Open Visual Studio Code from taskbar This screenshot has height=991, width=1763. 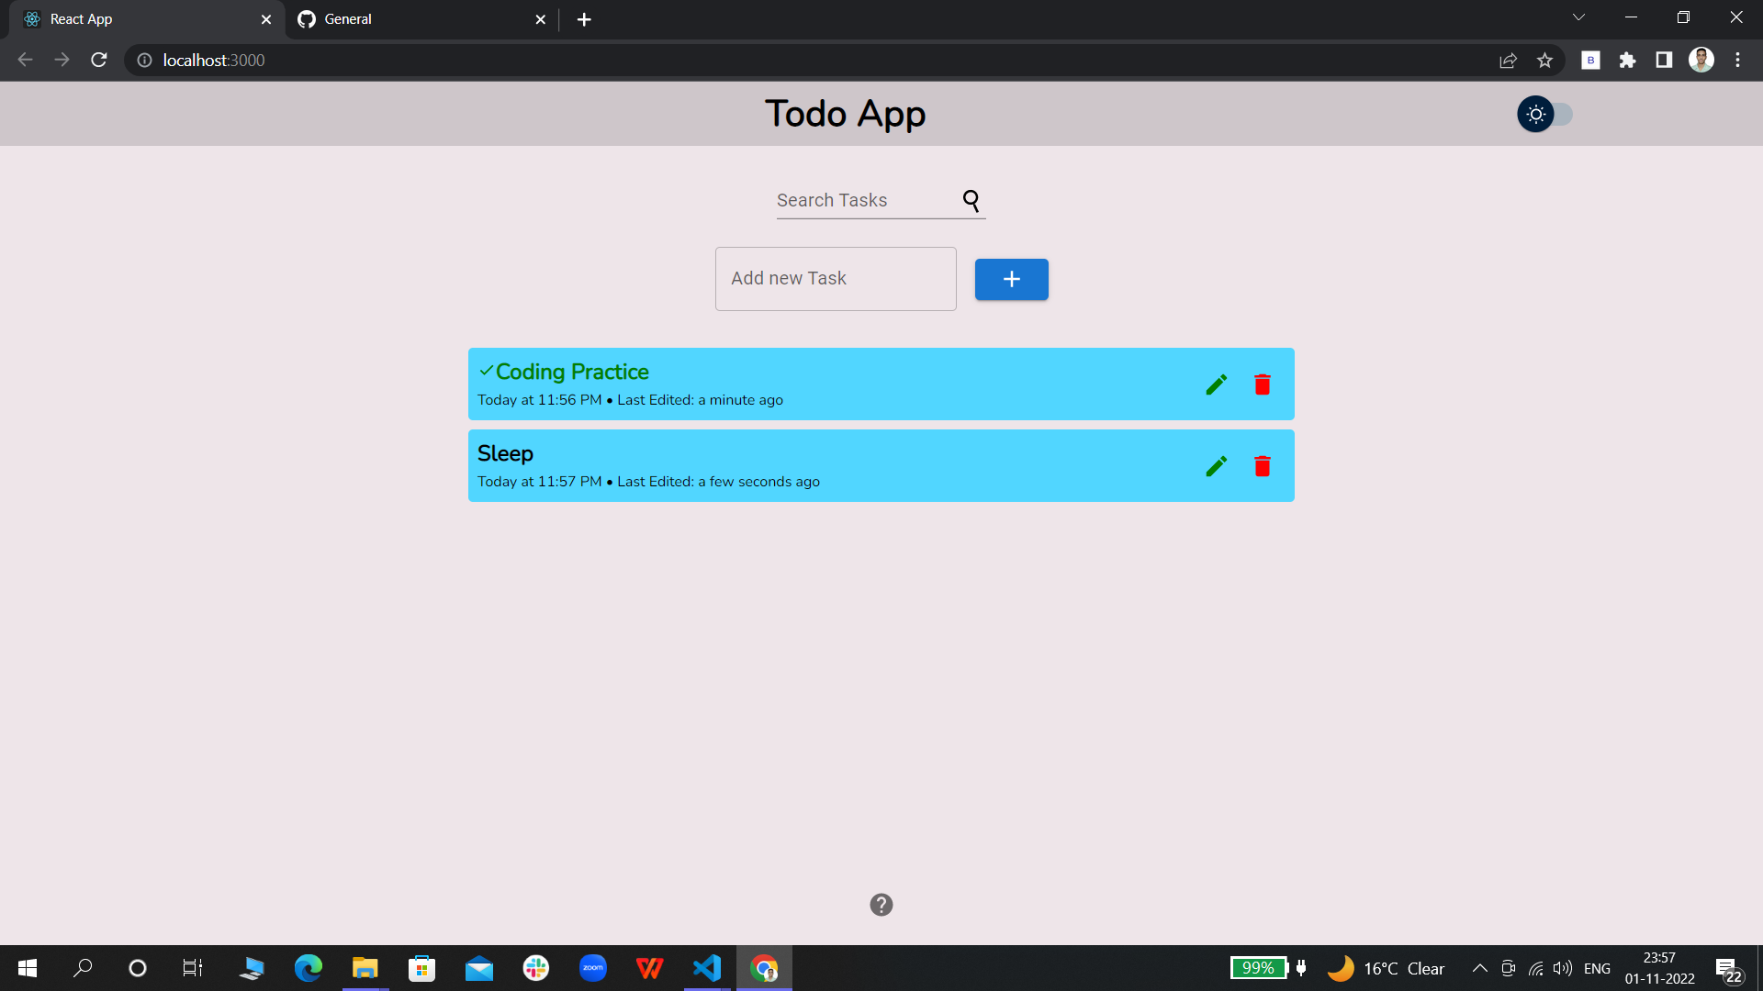[x=706, y=968]
